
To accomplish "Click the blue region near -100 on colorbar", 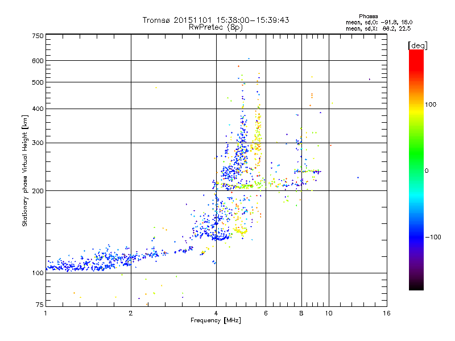I will [x=416, y=236].
